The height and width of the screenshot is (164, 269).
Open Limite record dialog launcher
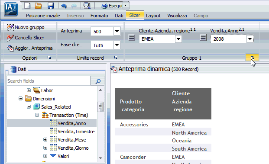(116, 58)
